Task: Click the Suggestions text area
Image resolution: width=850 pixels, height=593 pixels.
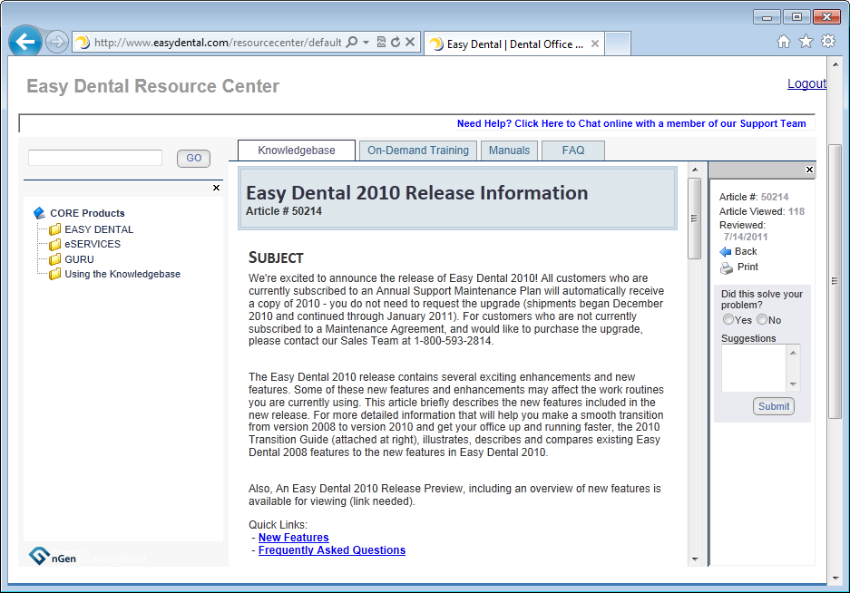Action: pos(754,368)
